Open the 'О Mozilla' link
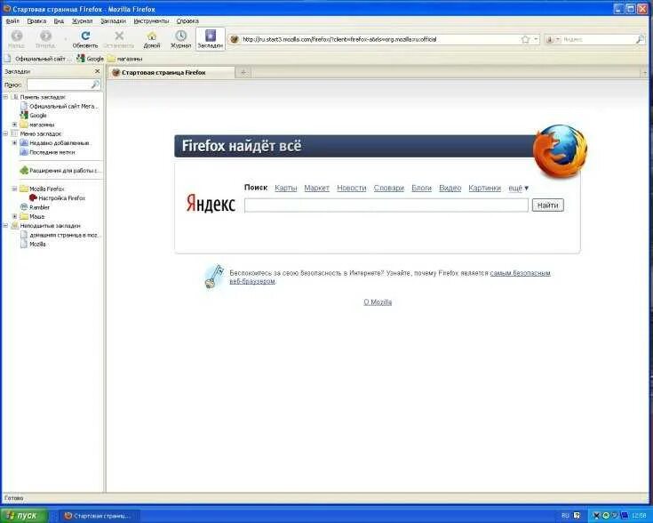 [378, 302]
